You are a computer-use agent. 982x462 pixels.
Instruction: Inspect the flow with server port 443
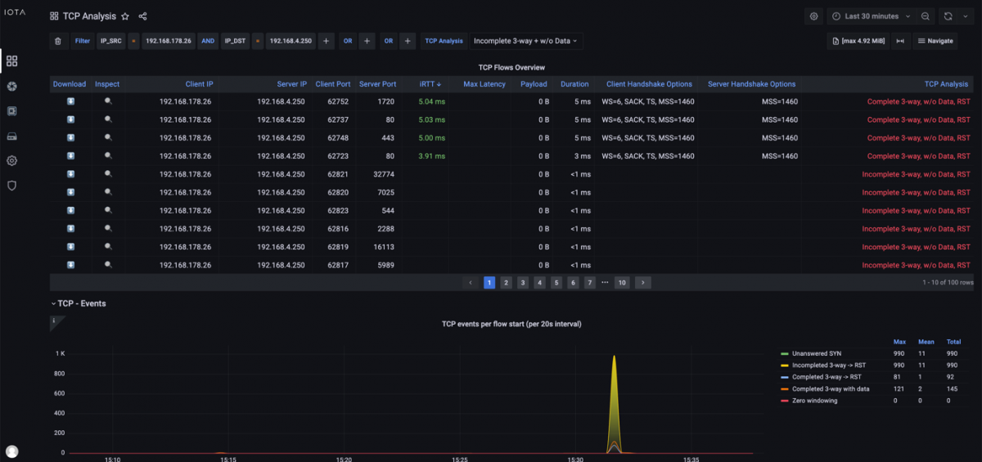pyautogui.click(x=108, y=138)
